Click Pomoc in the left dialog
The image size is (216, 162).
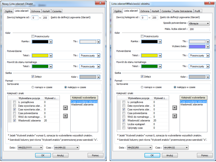coord(95,155)
